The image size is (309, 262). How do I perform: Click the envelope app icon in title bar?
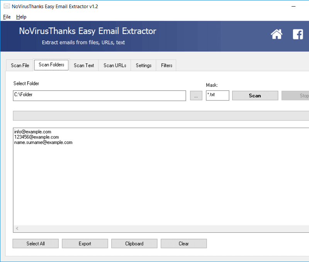click(7, 6)
